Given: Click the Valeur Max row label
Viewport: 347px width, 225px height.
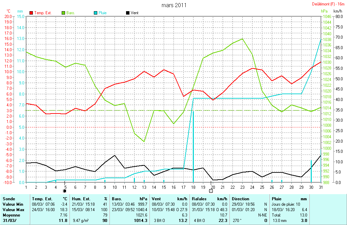Looking at the screenshot, I should point(13,210).
